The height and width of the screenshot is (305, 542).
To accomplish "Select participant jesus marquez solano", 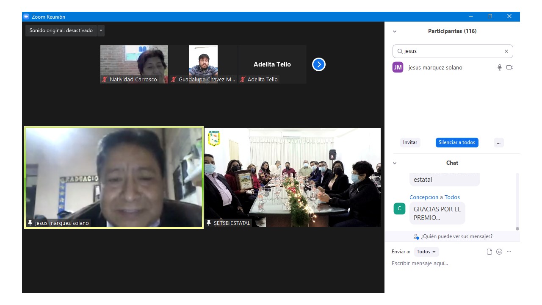I will click(453, 67).
